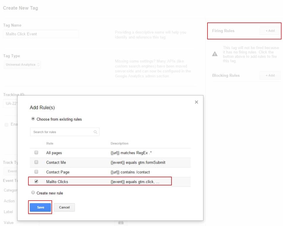
Task: Click the Tracking ID input field
Action: tap(10, 103)
